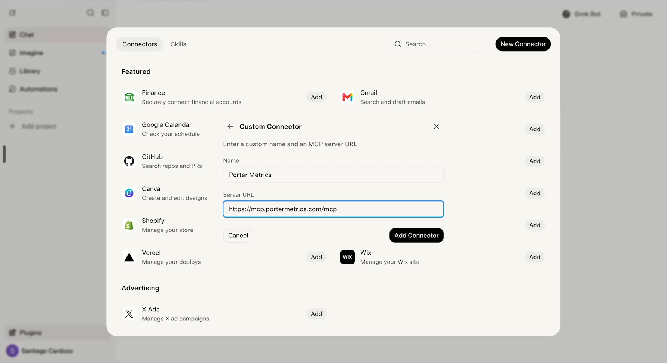Add the Finance connector
This screenshot has height=363, width=667.
(316, 97)
